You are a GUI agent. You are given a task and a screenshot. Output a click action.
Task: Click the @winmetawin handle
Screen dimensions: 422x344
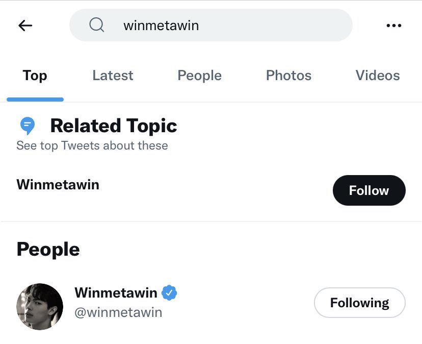[x=118, y=312]
